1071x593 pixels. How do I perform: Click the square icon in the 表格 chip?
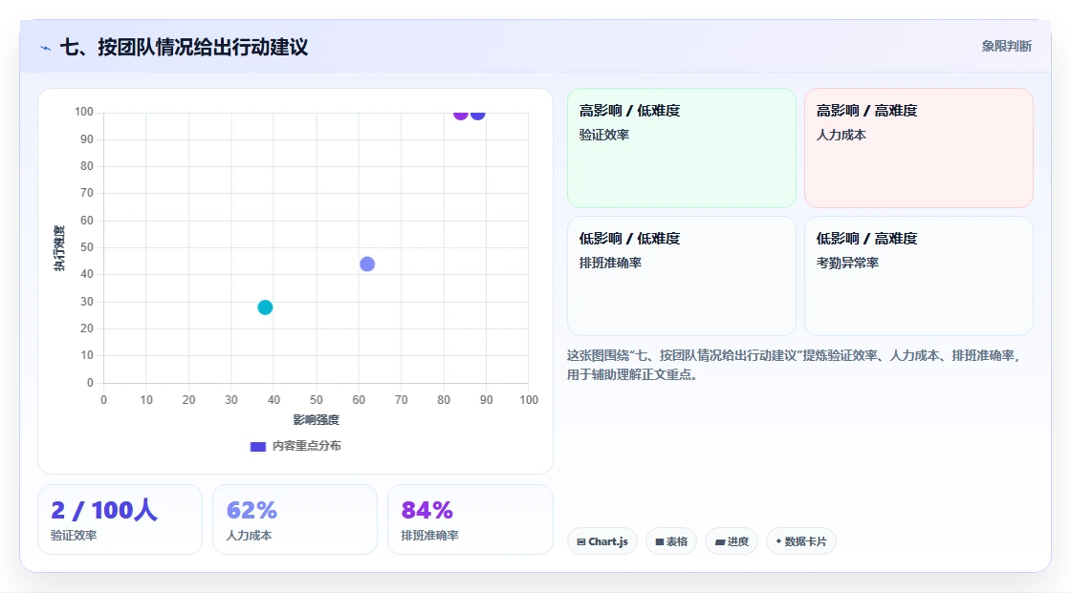(x=660, y=541)
